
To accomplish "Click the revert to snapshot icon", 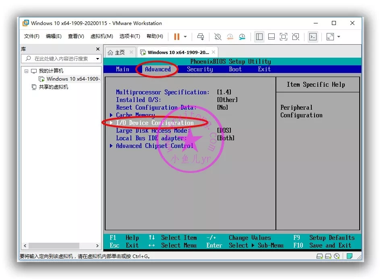I will coord(230,37).
